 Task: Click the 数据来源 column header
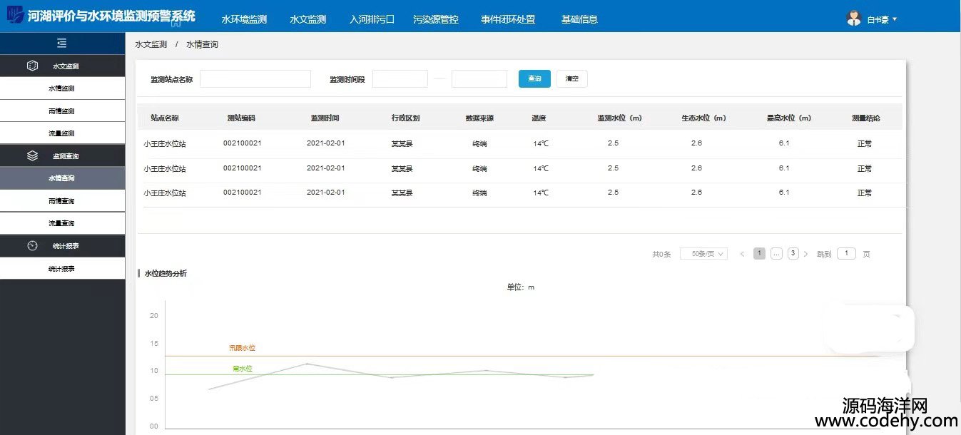coord(479,118)
